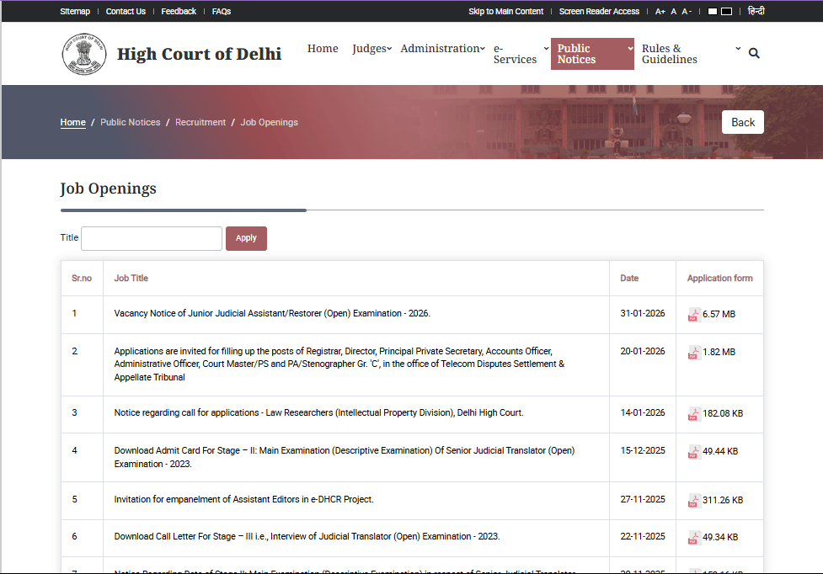Click the High Court of Delhi emblem logo
Image resolution: width=823 pixels, height=574 pixels.
(83, 53)
